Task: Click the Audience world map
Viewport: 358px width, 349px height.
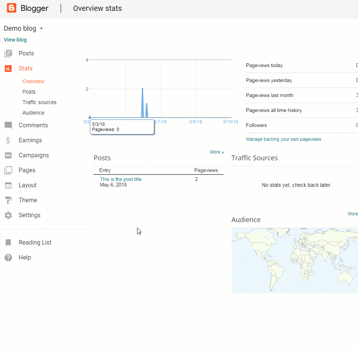Action: pyautogui.click(x=294, y=260)
